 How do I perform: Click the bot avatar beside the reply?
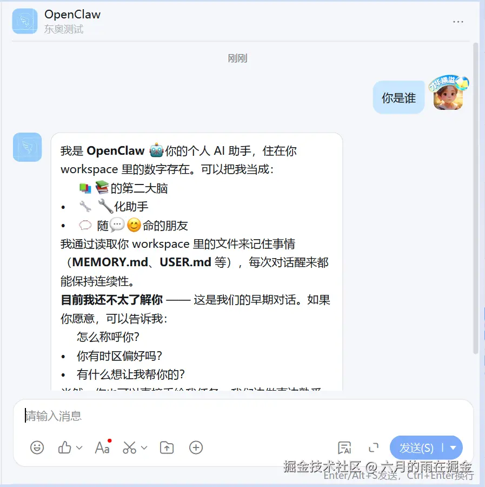click(28, 147)
